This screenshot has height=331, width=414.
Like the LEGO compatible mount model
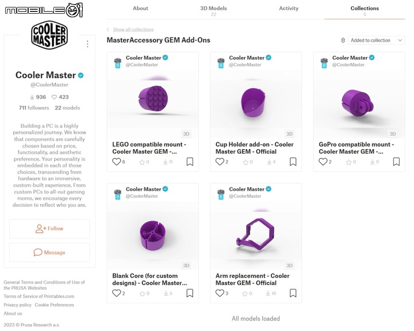click(116, 162)
